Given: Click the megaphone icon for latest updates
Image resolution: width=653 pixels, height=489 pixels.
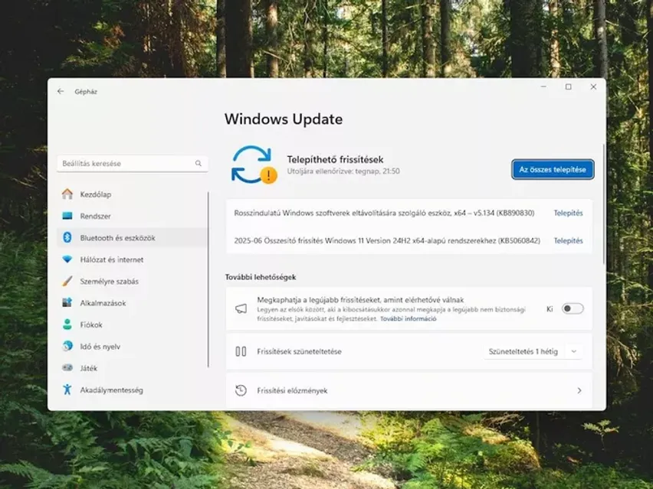Looking at the screenshot, I should tap(241, 308).
